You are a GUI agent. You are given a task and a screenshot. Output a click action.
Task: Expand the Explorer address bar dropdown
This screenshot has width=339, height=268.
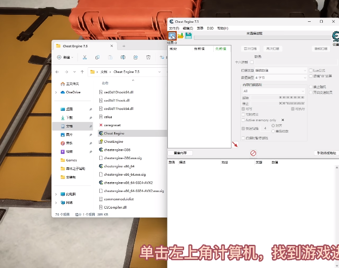(160, 72)
